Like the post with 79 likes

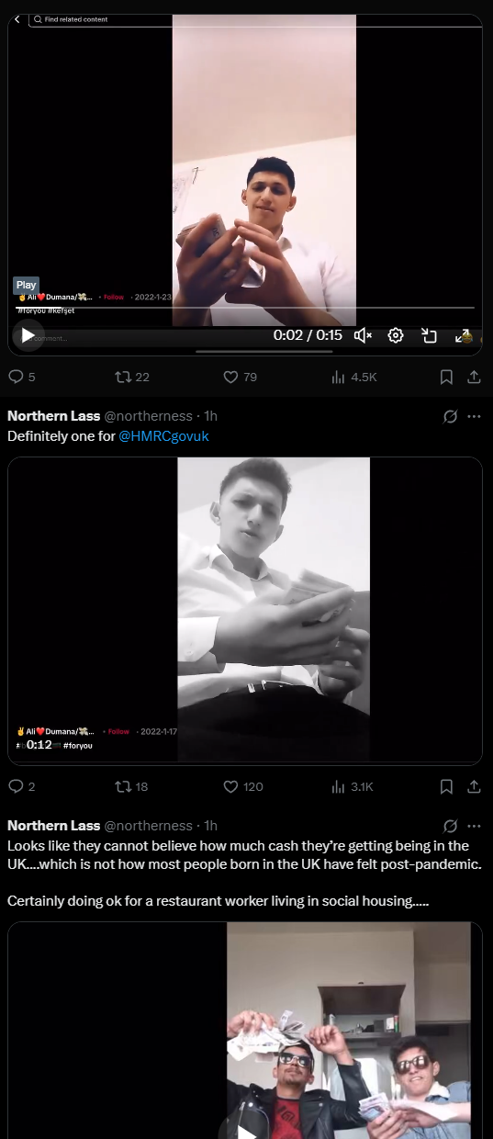pyautogui.click(x=241, y=377)
